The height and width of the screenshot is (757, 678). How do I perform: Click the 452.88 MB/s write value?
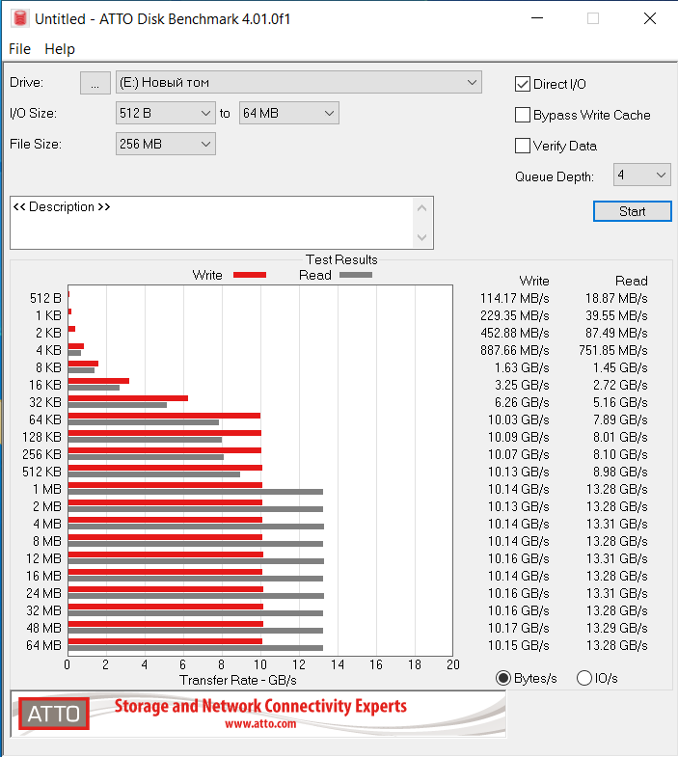pos(515,333)
